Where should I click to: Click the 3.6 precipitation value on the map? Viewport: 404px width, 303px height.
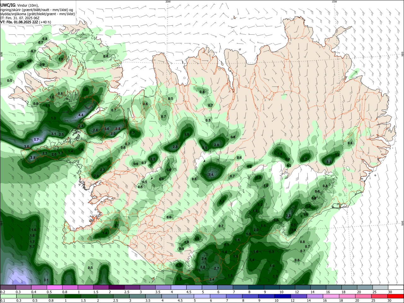pyautogui.click(x=27, y=146)
